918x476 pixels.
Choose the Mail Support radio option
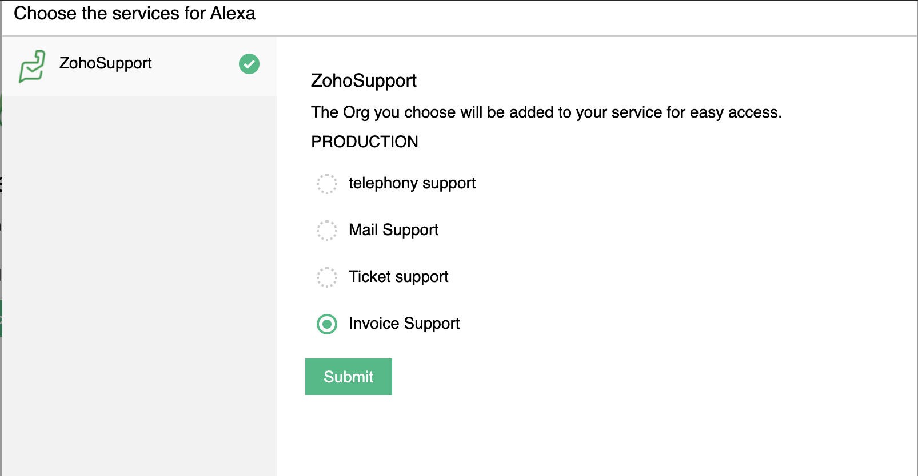tap(327, 231)
